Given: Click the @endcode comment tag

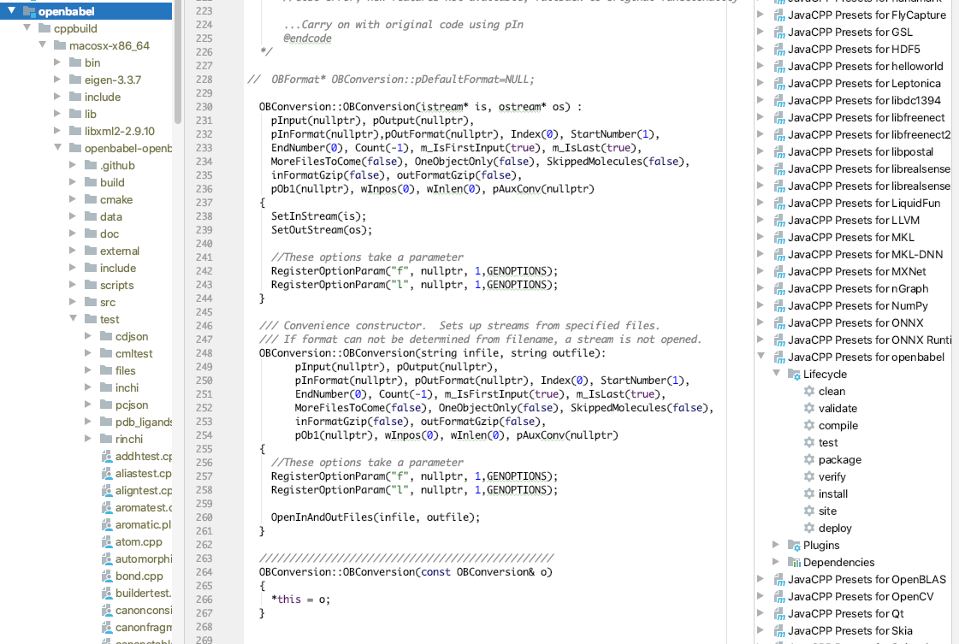Looking at the screenshot, I should click(307, 38).
